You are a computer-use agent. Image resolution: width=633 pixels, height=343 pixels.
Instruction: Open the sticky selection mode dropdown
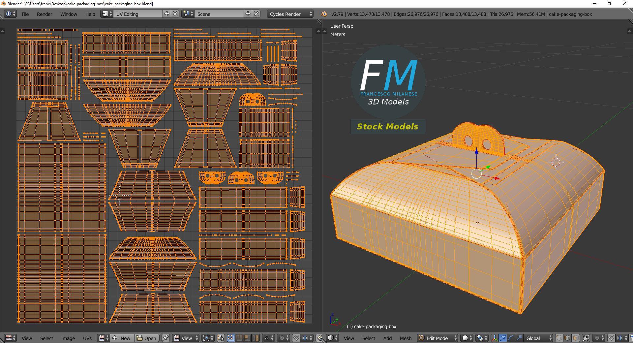click(x=268, y=338)
